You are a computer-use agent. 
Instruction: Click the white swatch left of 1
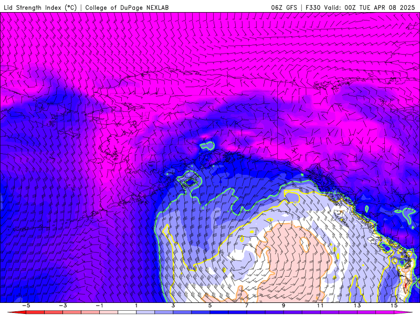coord(127,312)
